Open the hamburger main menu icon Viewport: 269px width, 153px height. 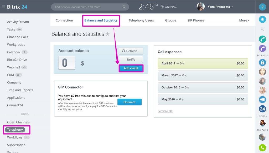pyautogui.click(x=3, y=7)
